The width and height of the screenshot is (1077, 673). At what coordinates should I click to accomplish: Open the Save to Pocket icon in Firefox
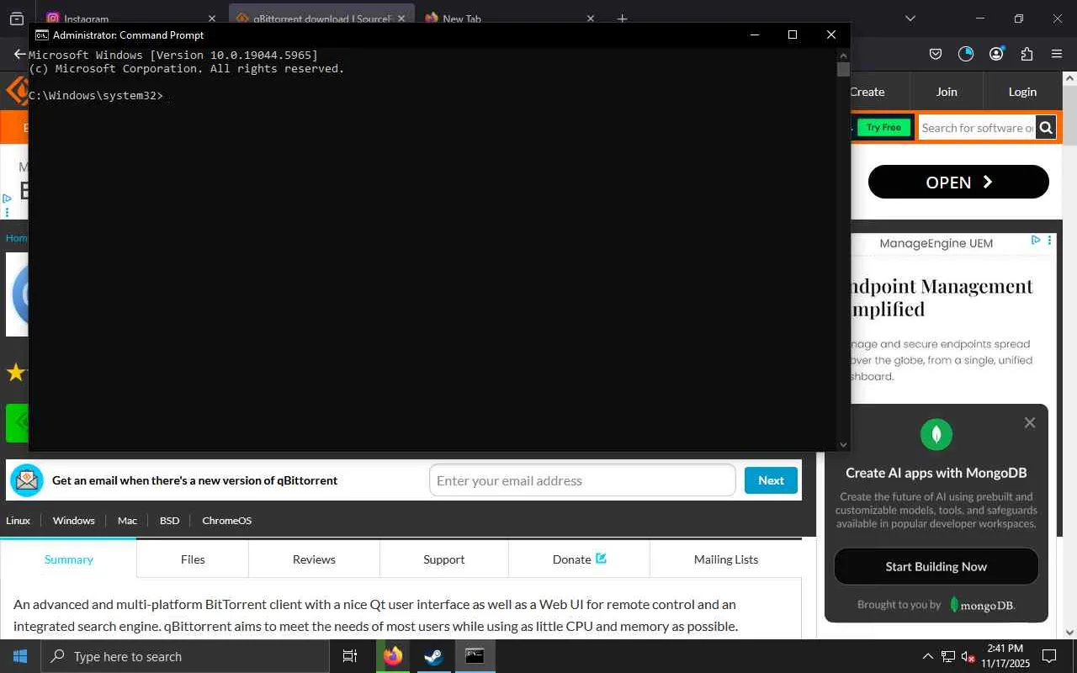pyautogui.click(x=936, y=54)
